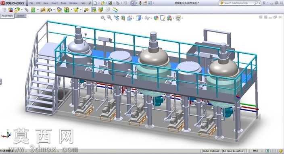Open the Help menu
The width and height of the screenshot is (284, 154).
[83, 3]
